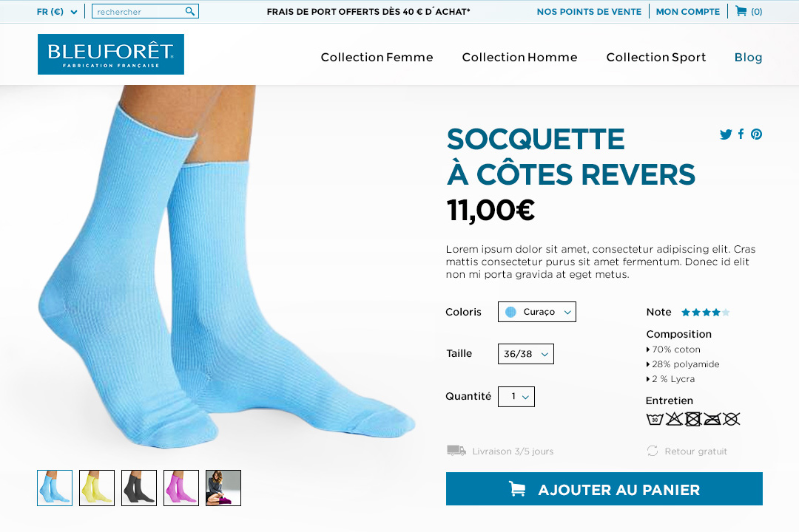Open the Mon Compte link
This screenshot has height=532, width=799.
(x=688, y=11)
